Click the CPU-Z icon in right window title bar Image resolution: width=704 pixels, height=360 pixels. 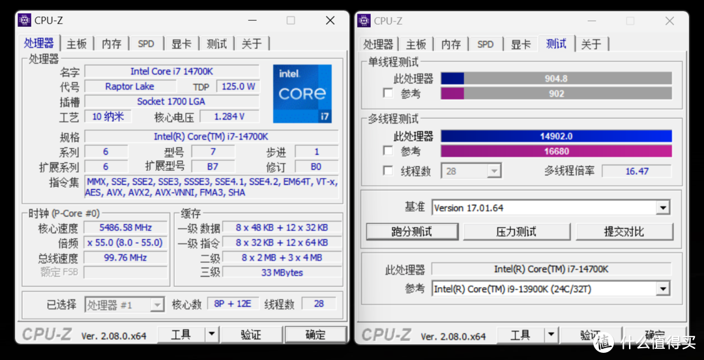click(x=364, y=20)
